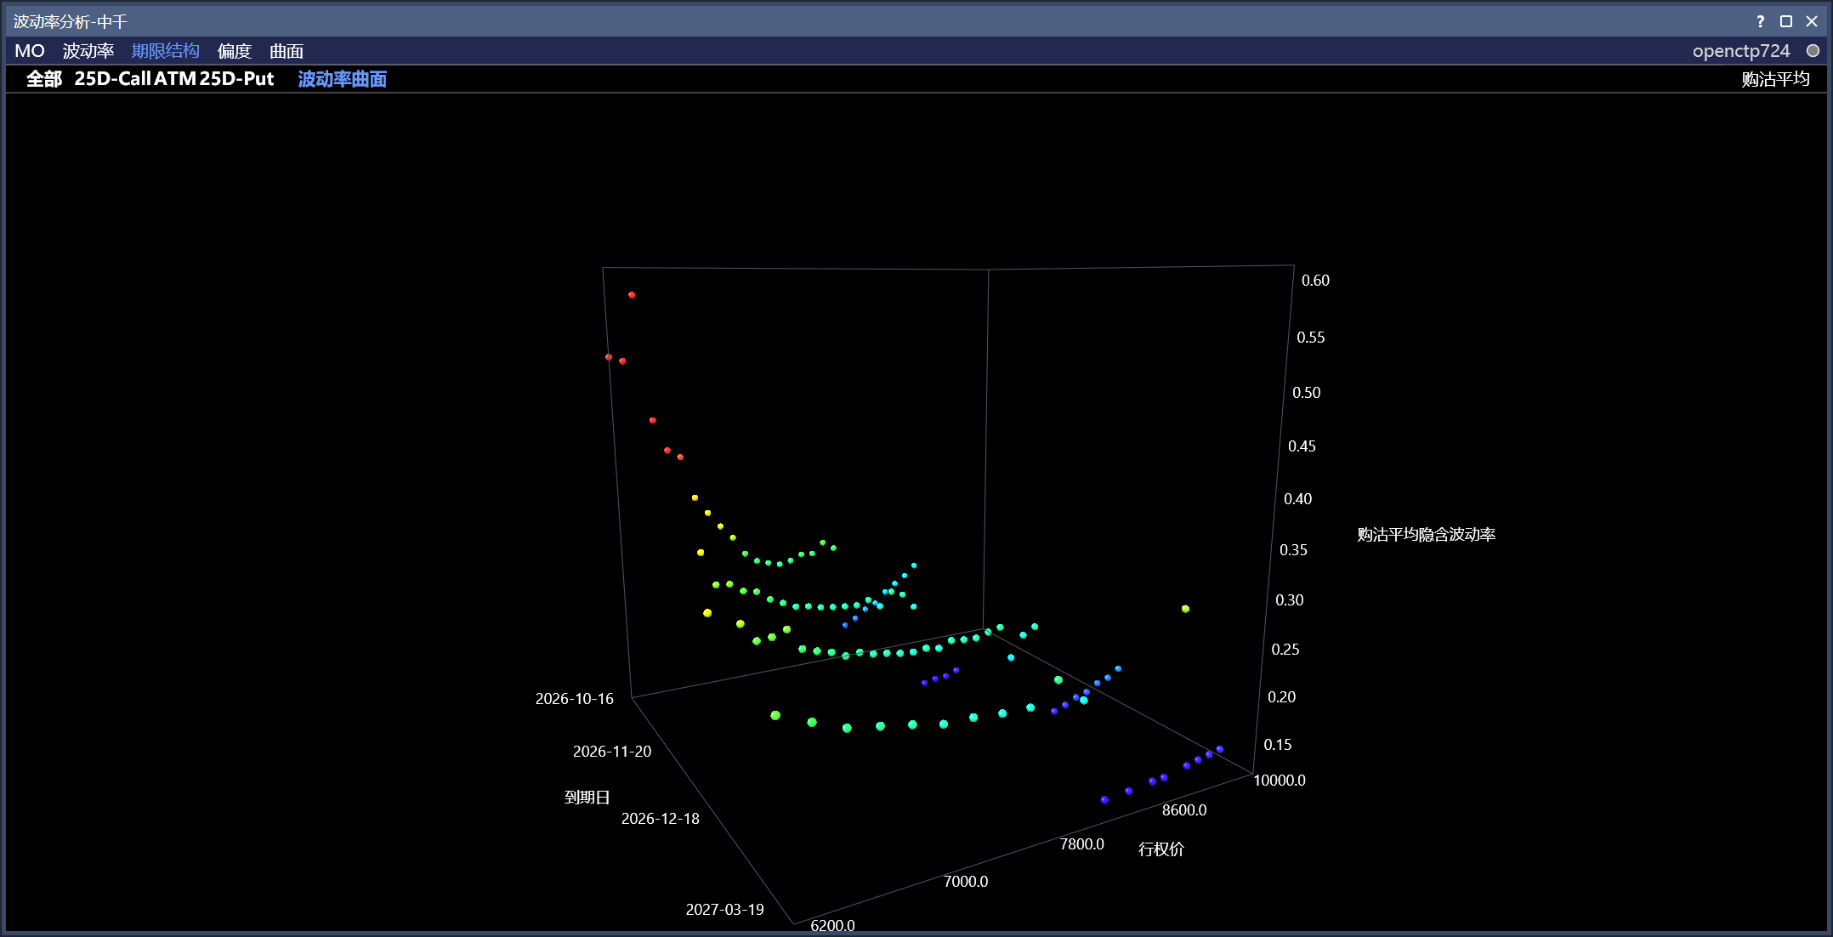The image size is (1833, 937).
Task: Select the ATM filter
Action: click(175, 79)
